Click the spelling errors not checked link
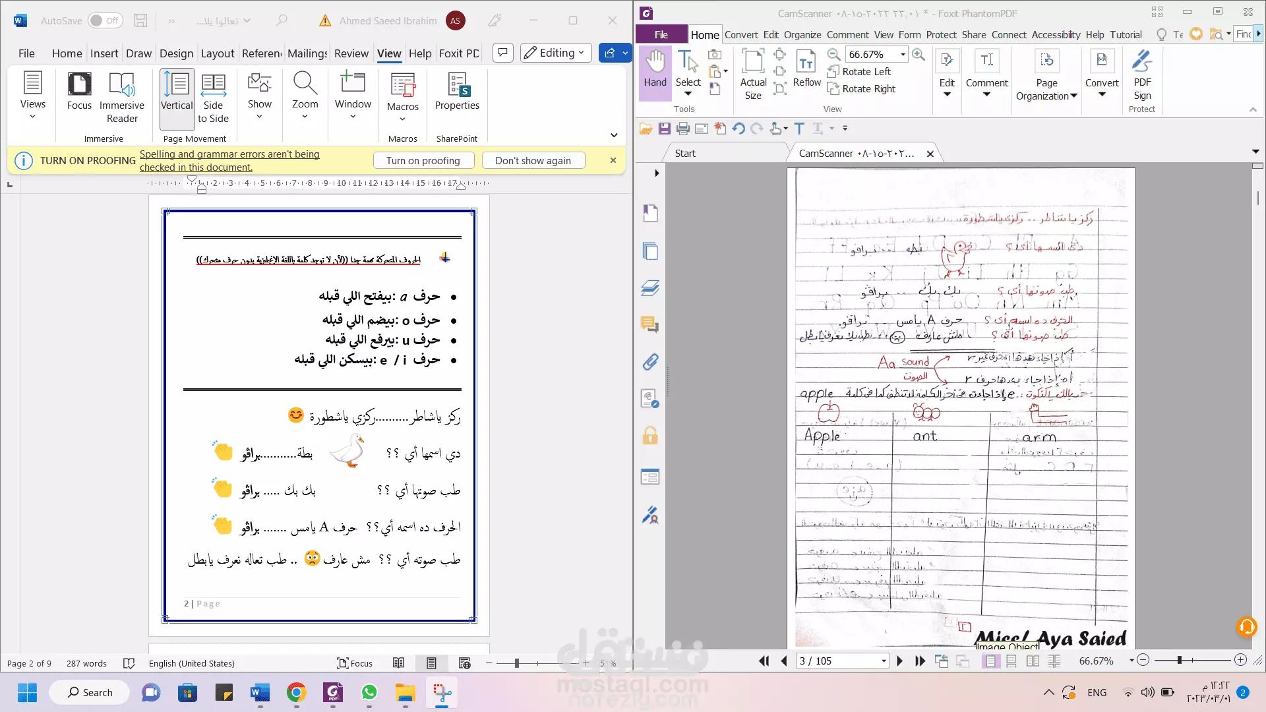 [229, 160]
